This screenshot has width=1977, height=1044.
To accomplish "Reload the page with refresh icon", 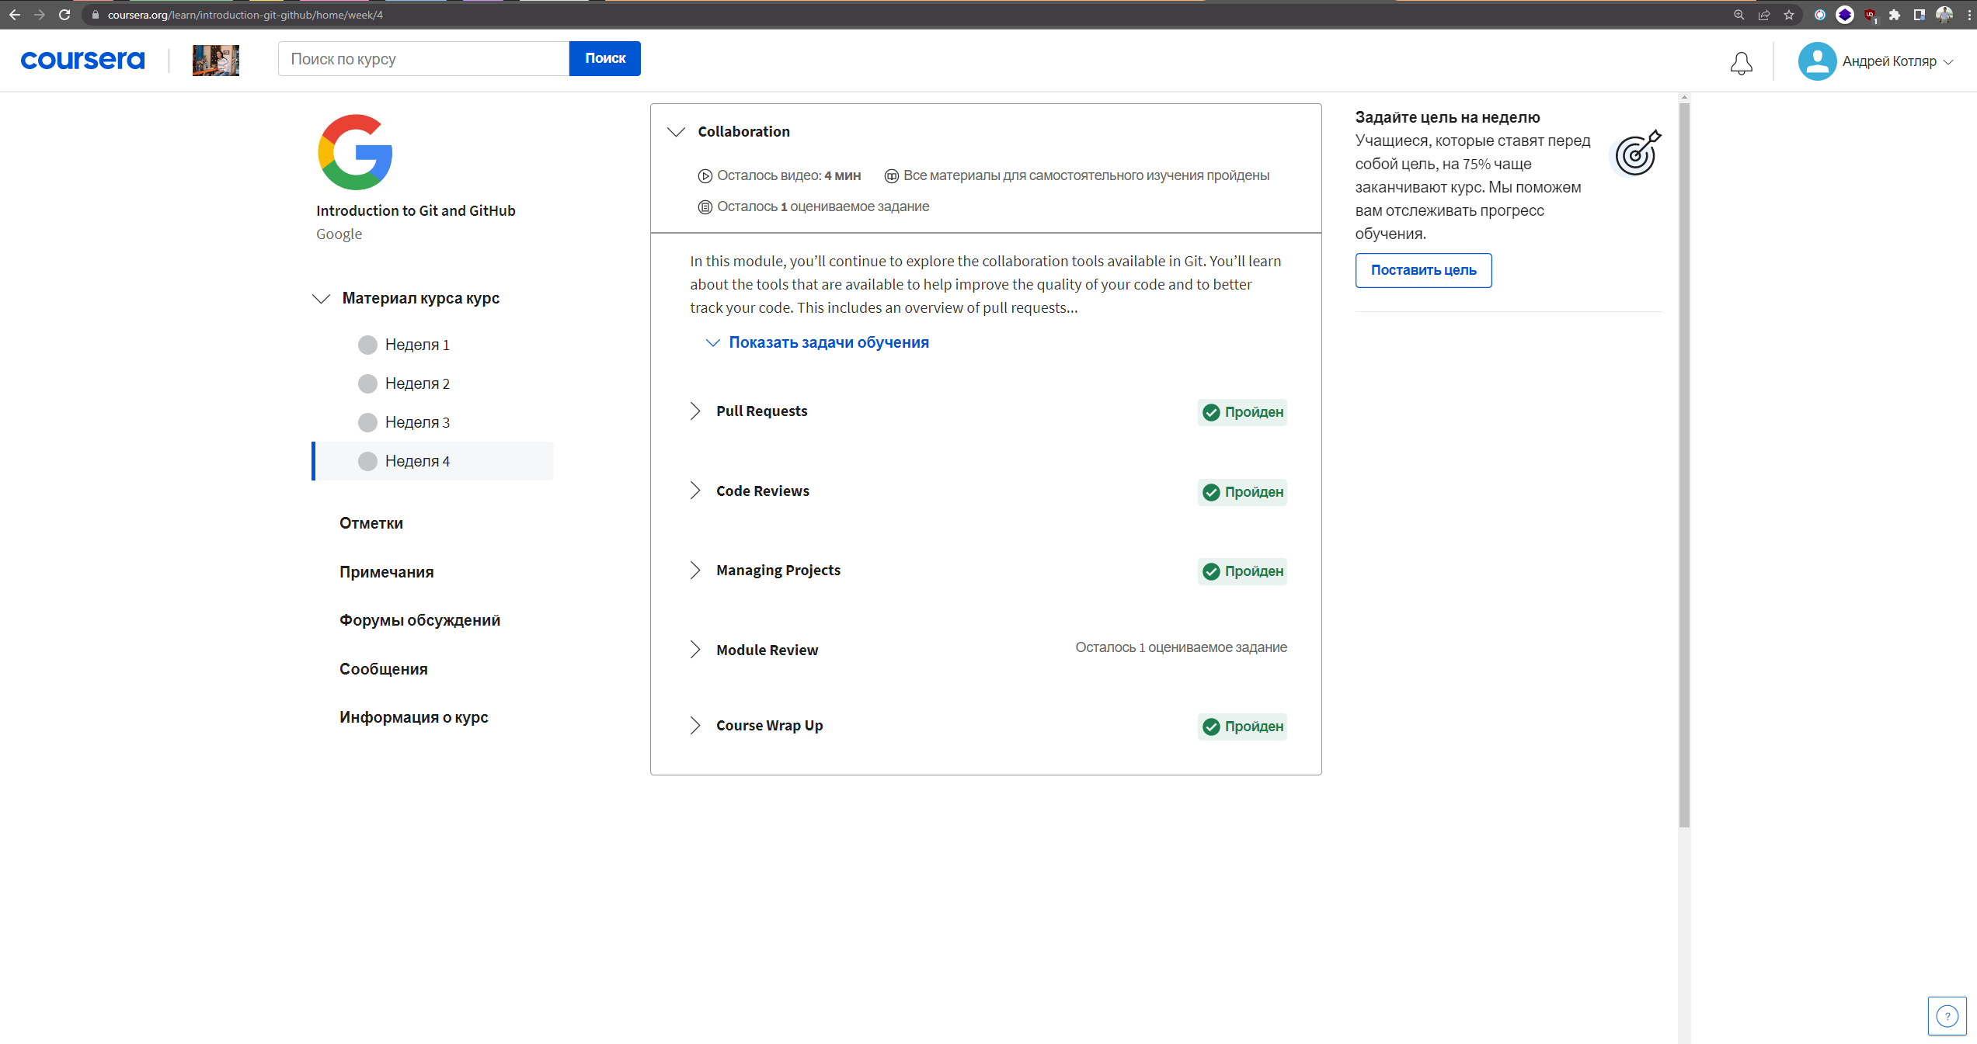I will 64,15.
